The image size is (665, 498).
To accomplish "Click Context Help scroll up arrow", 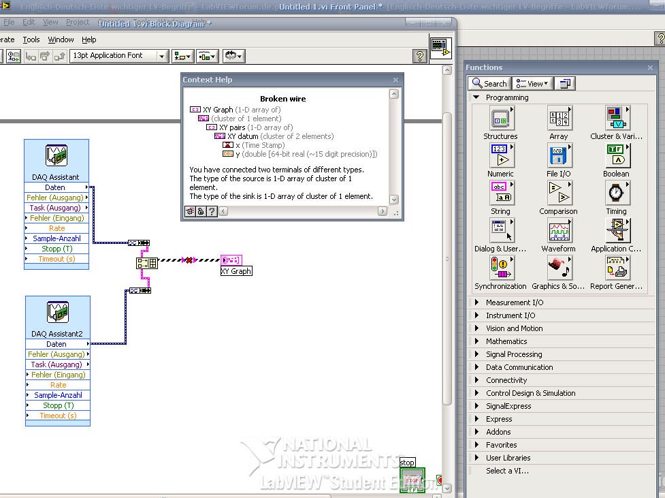I will (x=394, y=94).
